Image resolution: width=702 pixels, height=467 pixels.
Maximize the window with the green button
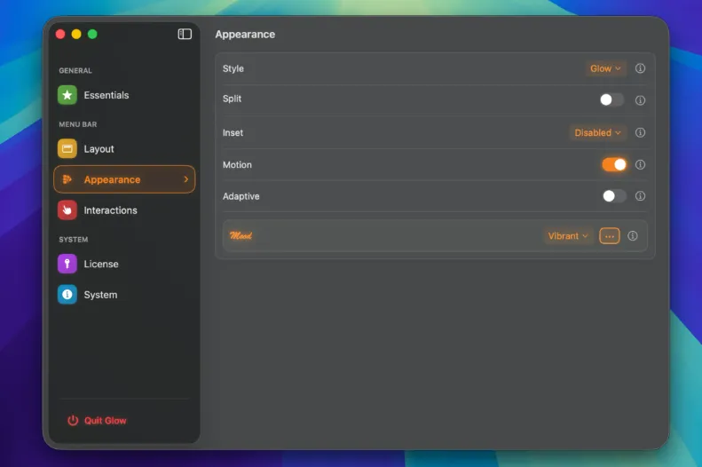[92, 34]
